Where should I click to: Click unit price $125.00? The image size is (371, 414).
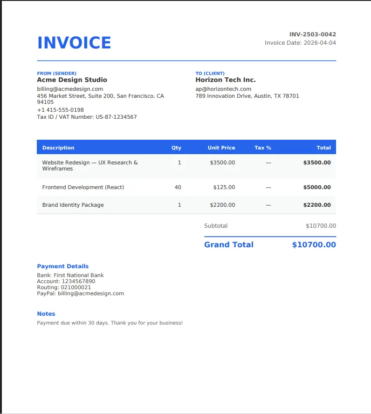coord(224,187)
